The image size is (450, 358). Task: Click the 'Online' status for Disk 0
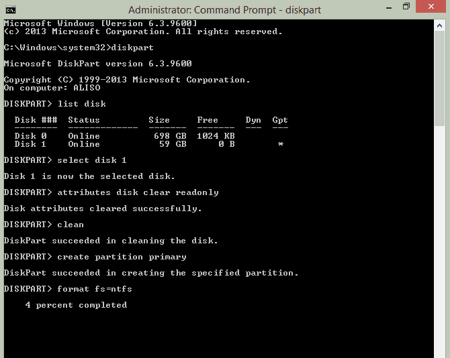(84, 135)
